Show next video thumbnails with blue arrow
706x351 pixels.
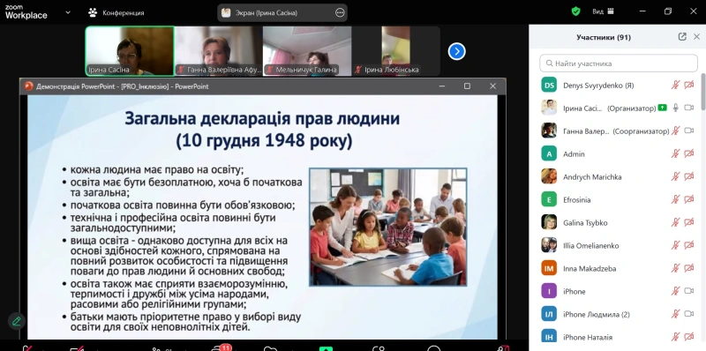point(456,51)
